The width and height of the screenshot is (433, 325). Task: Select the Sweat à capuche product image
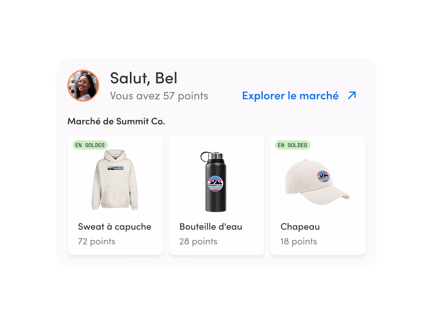coord(115,179)
